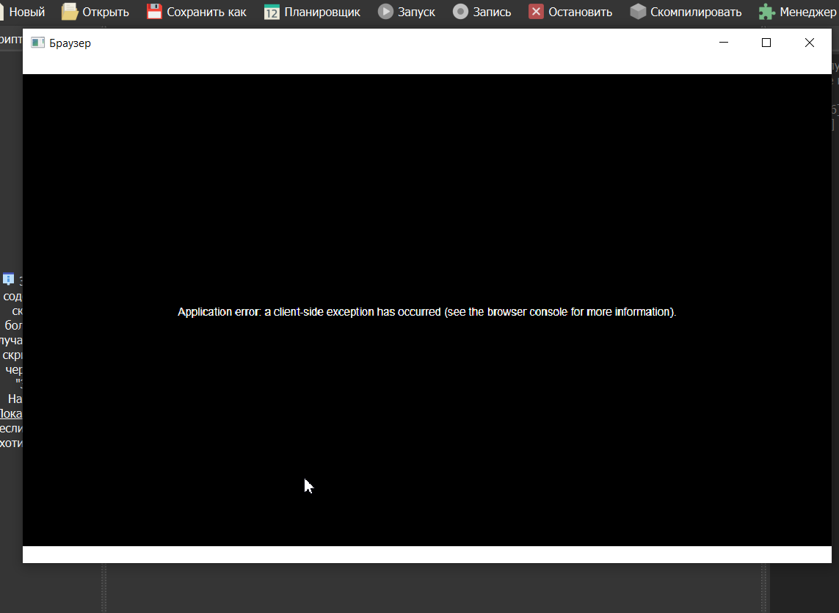
Task: Click the blue info icon in left panel
Action: coord(9,279)
